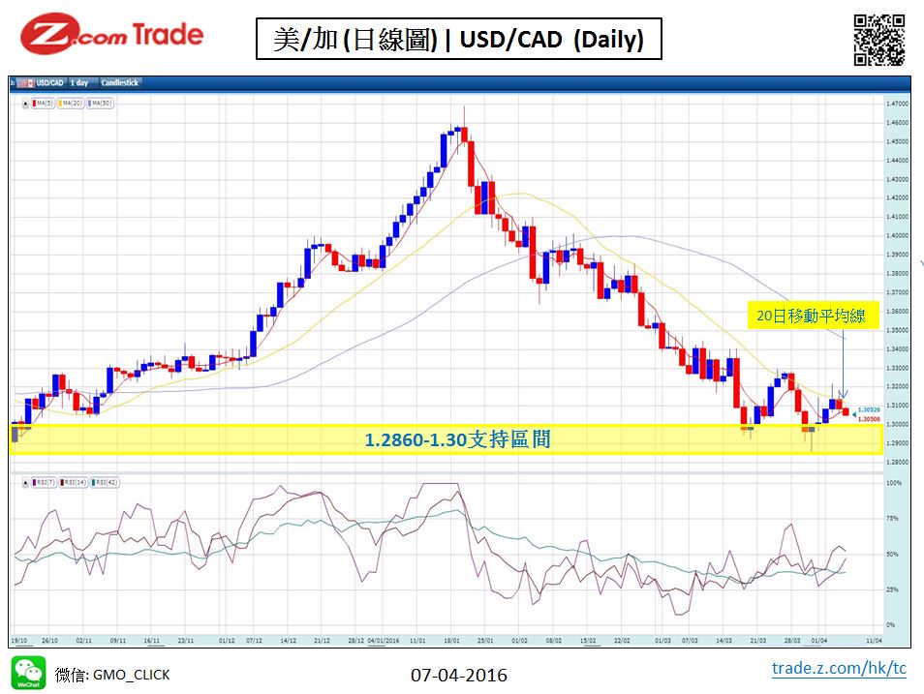Open the trade.z.com/hk/tc link
This screenshot has height=694, width=924.
(x=839, y=668)
